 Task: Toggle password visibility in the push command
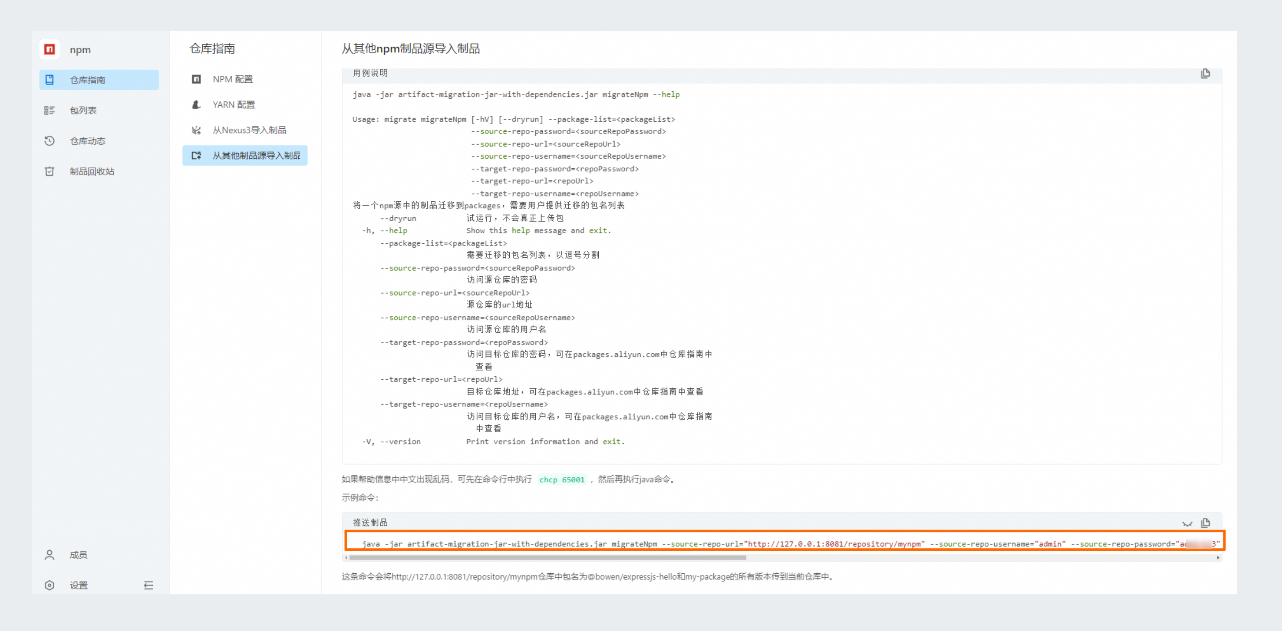(x=1188, y=523)
